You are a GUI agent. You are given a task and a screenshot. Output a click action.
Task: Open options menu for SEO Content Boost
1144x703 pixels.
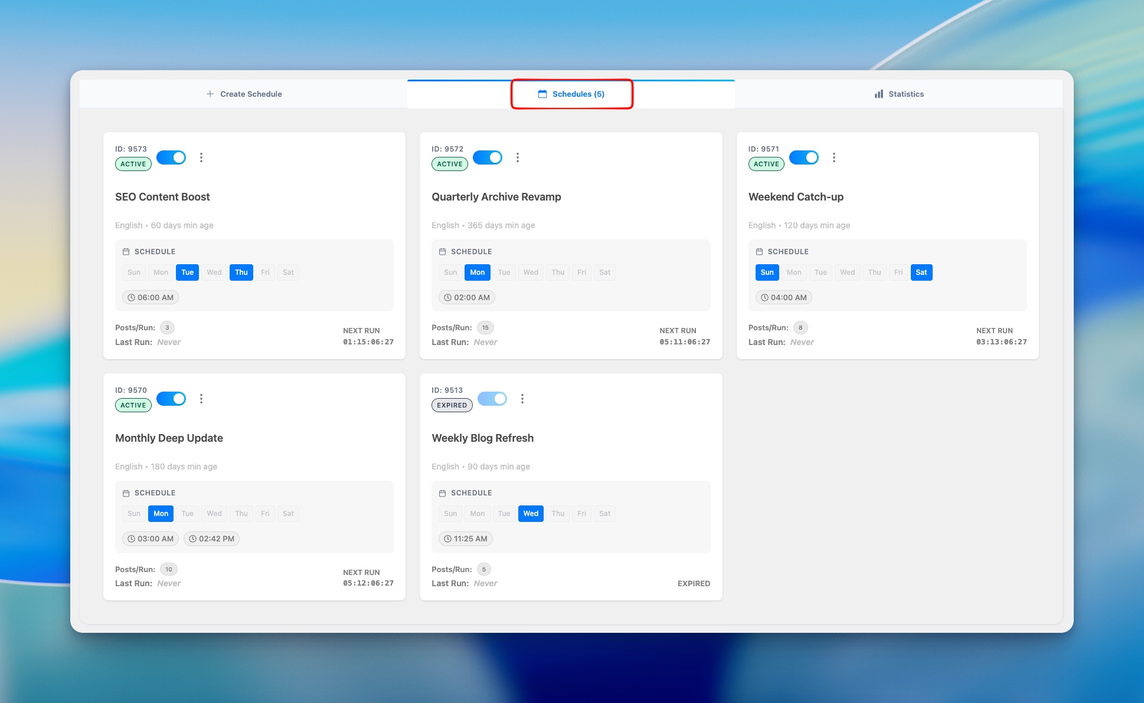tap(201, 157)
